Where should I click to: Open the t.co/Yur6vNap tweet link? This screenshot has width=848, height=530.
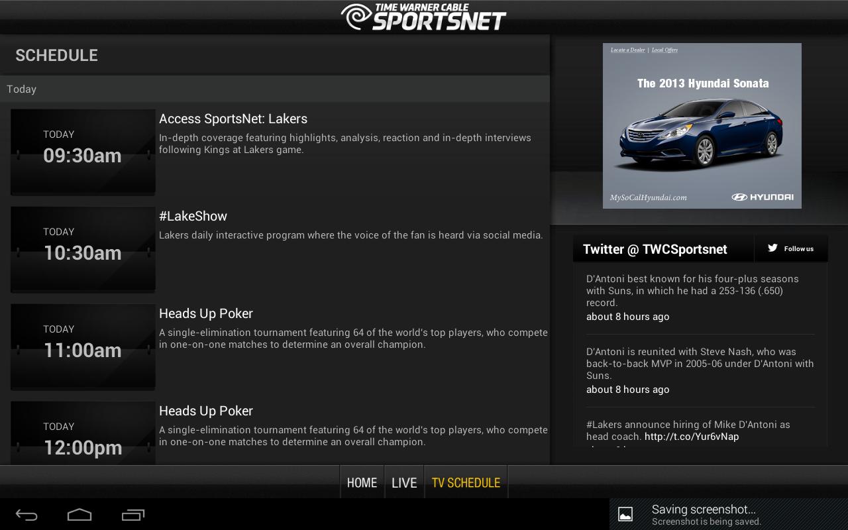(692, 437)
